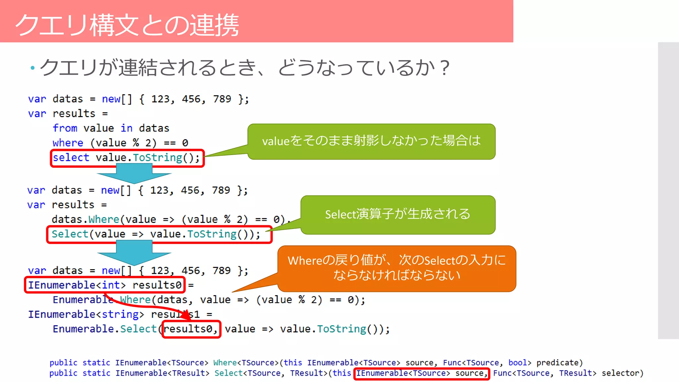Click IEnumerable<TSource> source in Select signature
The width and height of the screenshot is (679, 382).
pos(421,373)
